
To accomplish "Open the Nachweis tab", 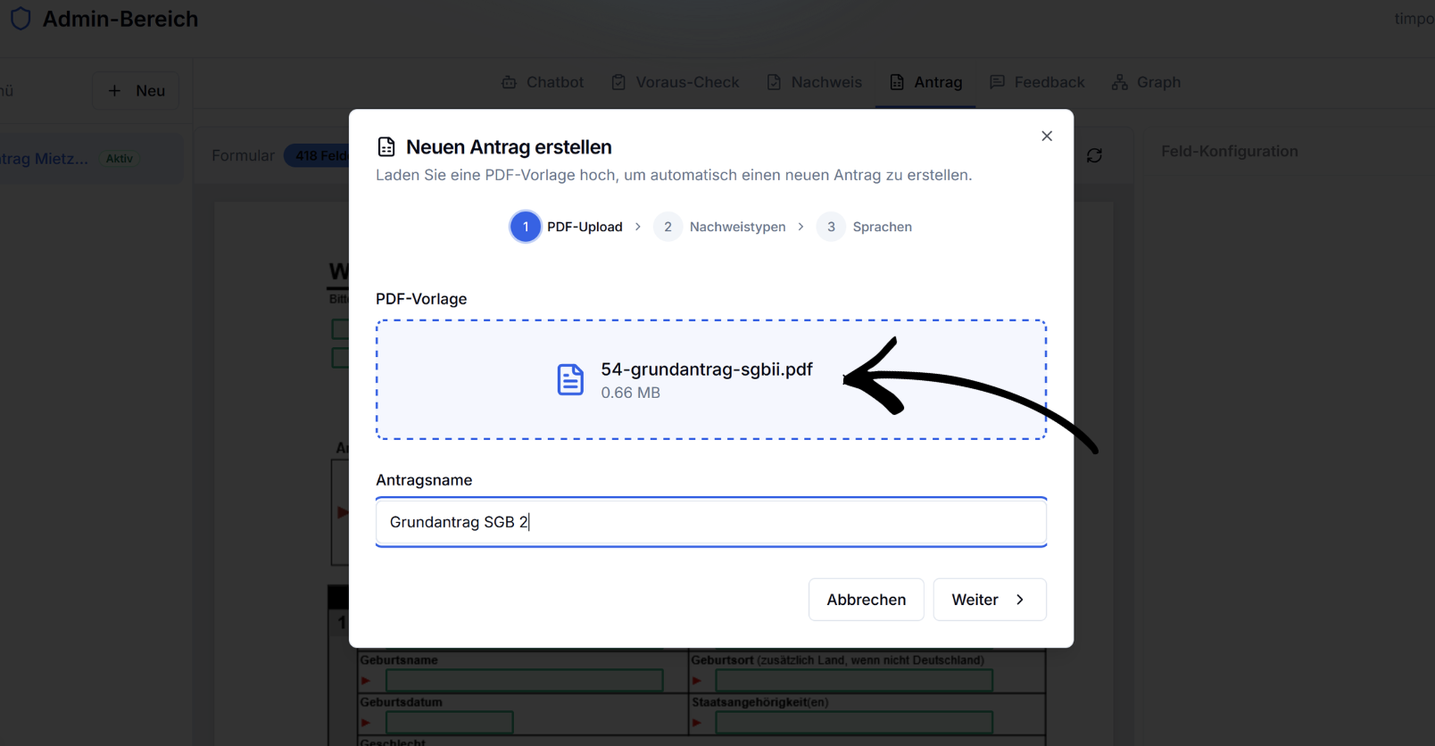I will 815,82.
